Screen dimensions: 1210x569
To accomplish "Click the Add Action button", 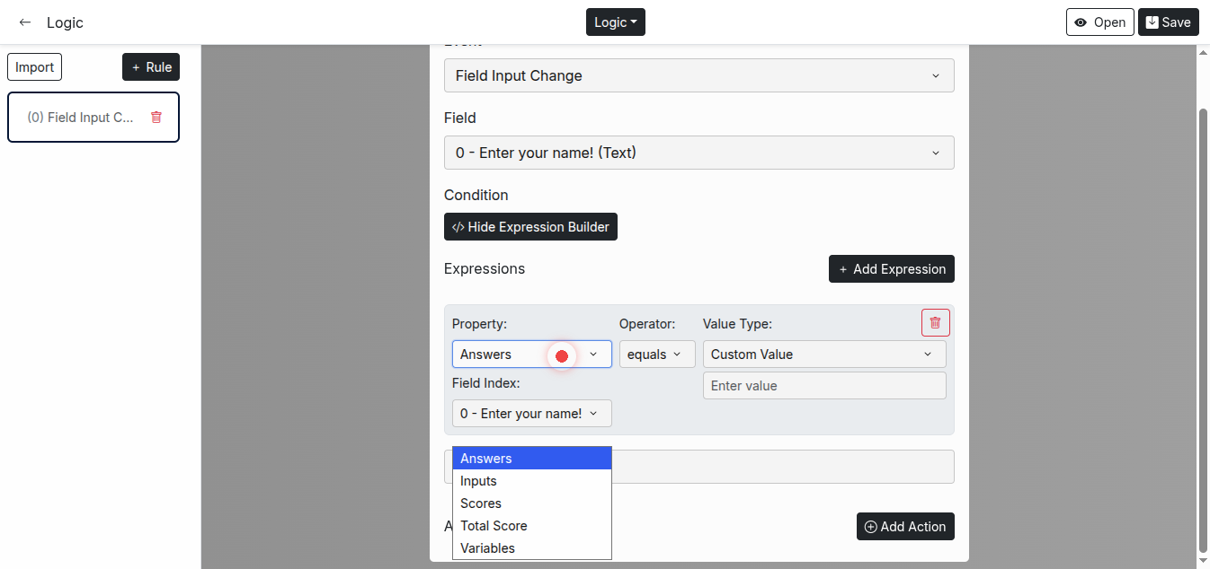I will click(x=904, y=527).
